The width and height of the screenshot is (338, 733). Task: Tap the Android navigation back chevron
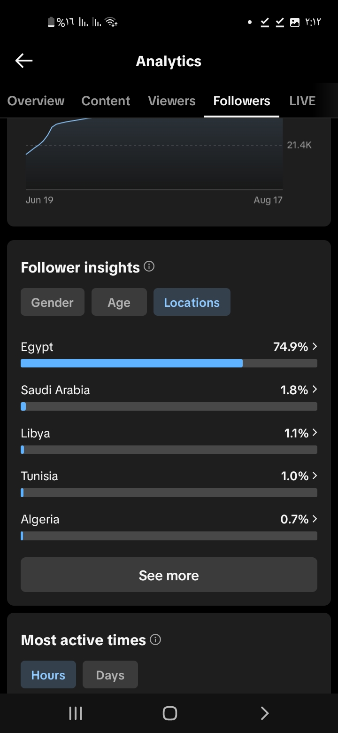pyautogui.click(x=265, y=713)
